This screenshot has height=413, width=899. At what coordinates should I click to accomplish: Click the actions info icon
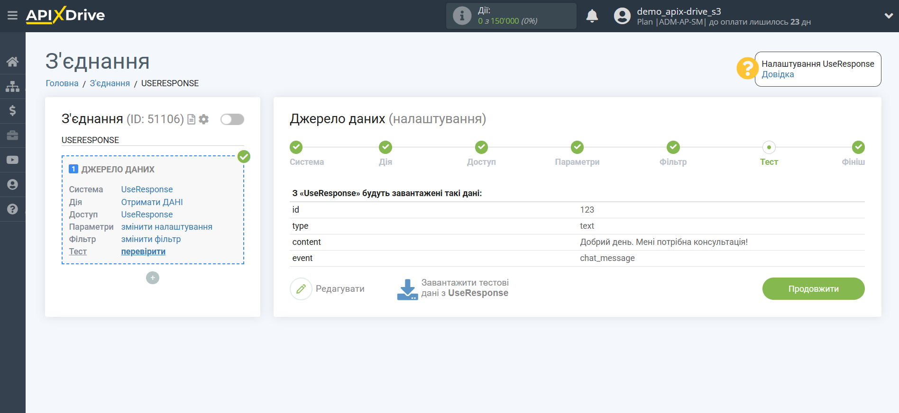[462, 16]
